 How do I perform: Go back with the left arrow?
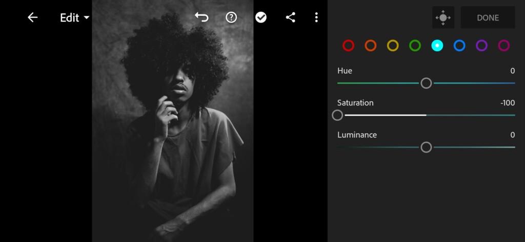32,17
